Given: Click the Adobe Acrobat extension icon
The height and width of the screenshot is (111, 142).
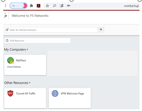Looking at the screenshot, I should point(38,6).
